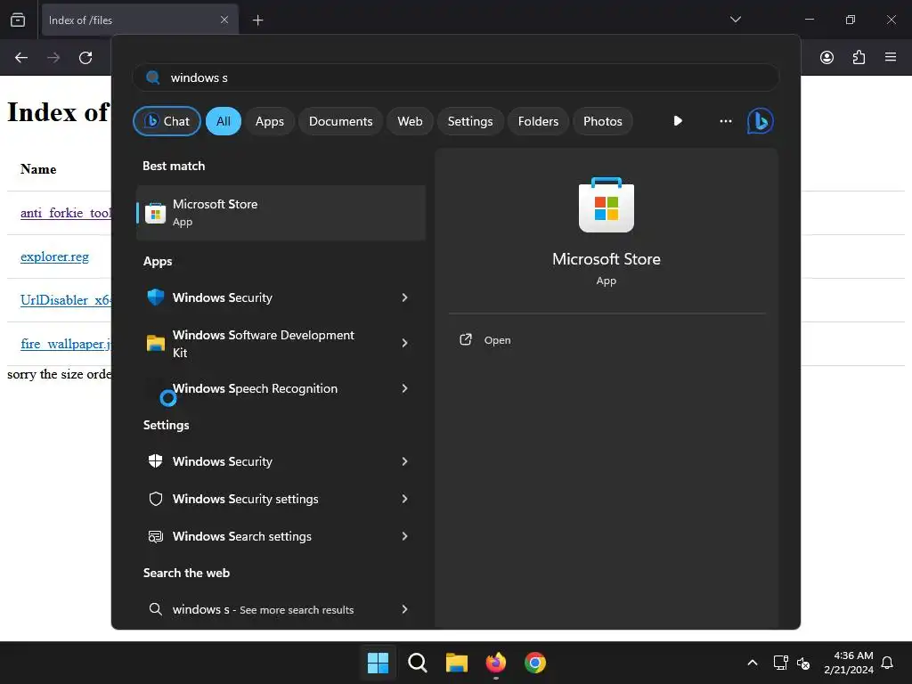Open the Windows Start button
This screenshot has width=912, height=684.
tap(378, 663)
